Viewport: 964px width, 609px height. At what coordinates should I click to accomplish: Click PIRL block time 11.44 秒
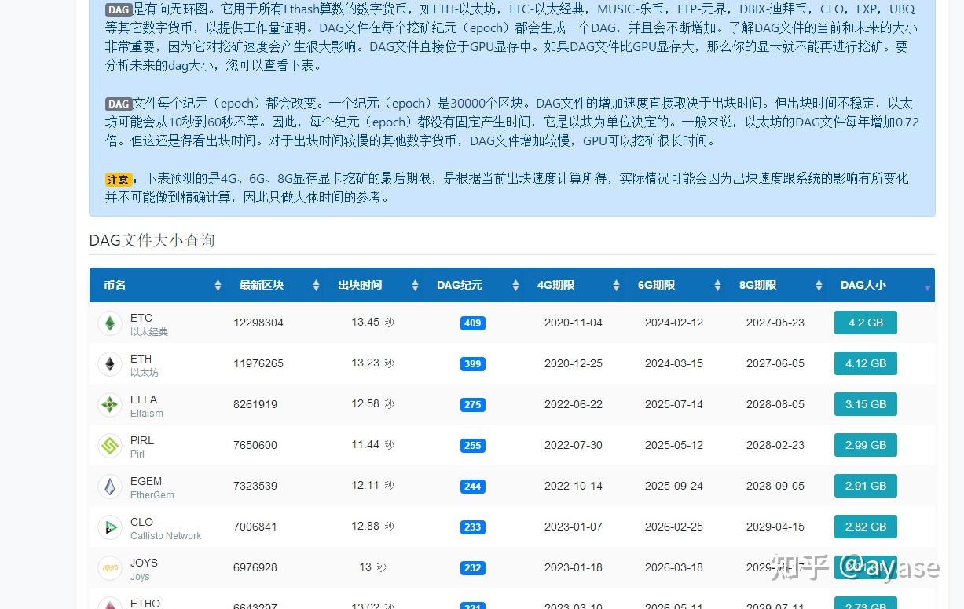372,445
